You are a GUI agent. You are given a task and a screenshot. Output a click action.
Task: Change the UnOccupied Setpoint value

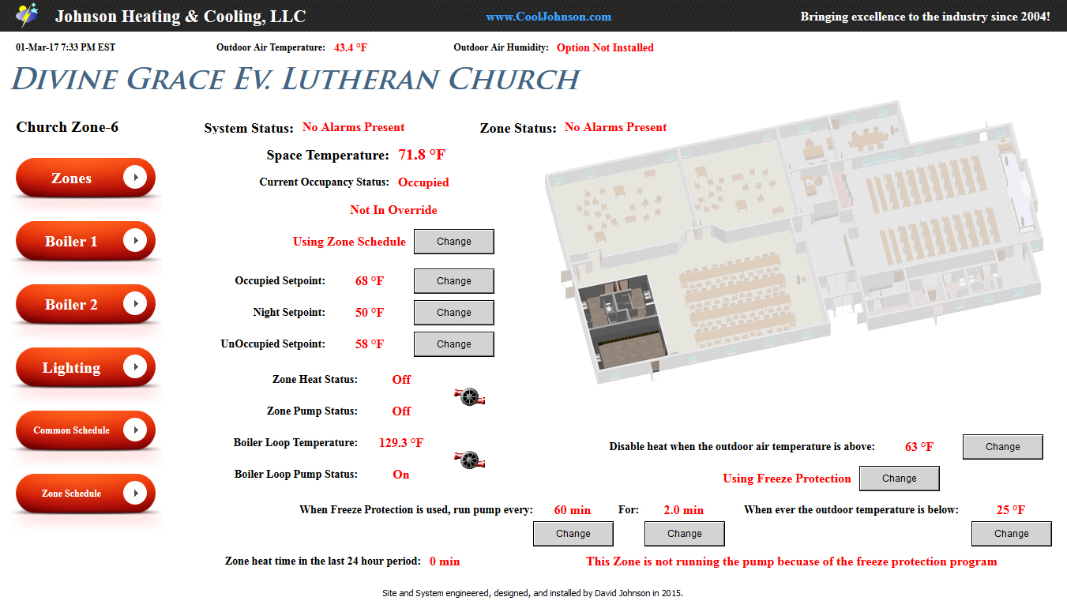tap(454, 344)
